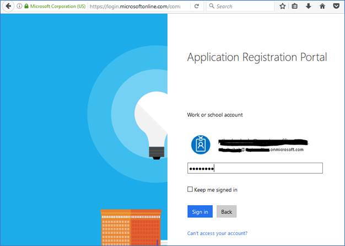This screenshot has height=246, width=345.
Task: Click the Work or school account label
Action: [x=215, y=115]
